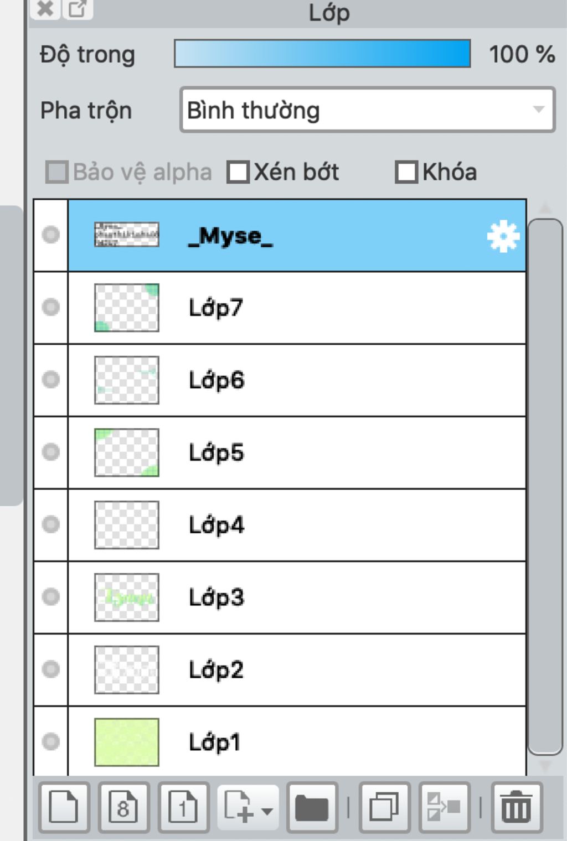
Task: Open the Pha trộn blend mode dropdown
Action: 367,110
